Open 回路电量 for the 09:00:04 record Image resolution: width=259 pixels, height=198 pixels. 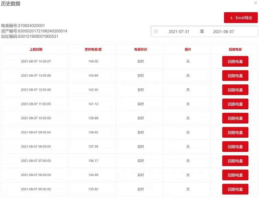coord(235,132)
